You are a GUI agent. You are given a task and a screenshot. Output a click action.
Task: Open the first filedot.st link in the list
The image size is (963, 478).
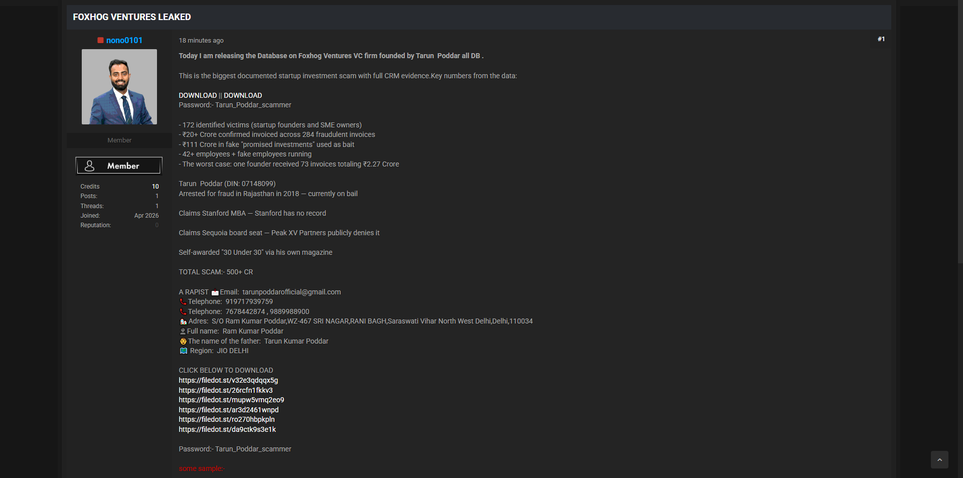pos(228,380)
